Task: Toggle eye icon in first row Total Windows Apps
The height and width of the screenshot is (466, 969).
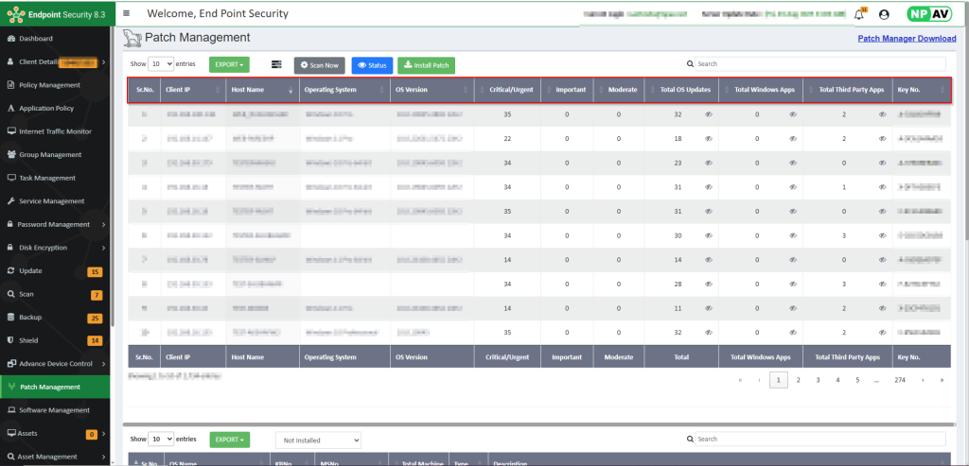Action: (x=793, y=114)
